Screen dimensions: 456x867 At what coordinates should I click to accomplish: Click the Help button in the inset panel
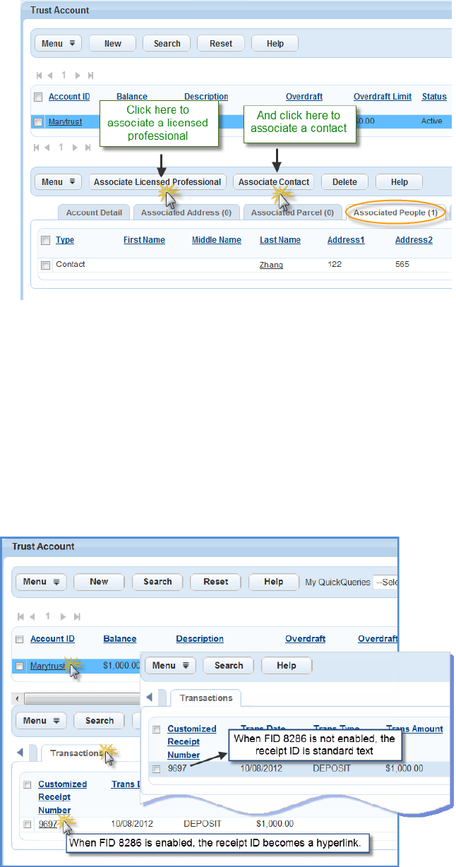(x=287, y=665)
